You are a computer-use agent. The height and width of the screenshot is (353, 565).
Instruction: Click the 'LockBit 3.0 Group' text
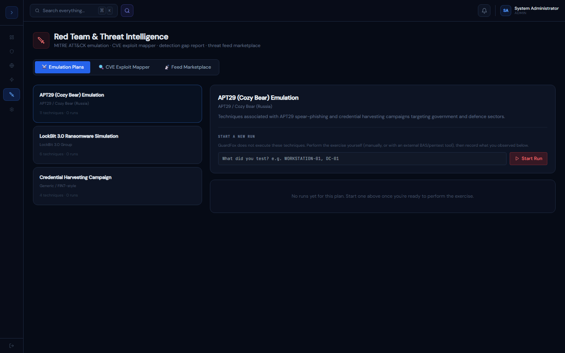pos(56,145)
